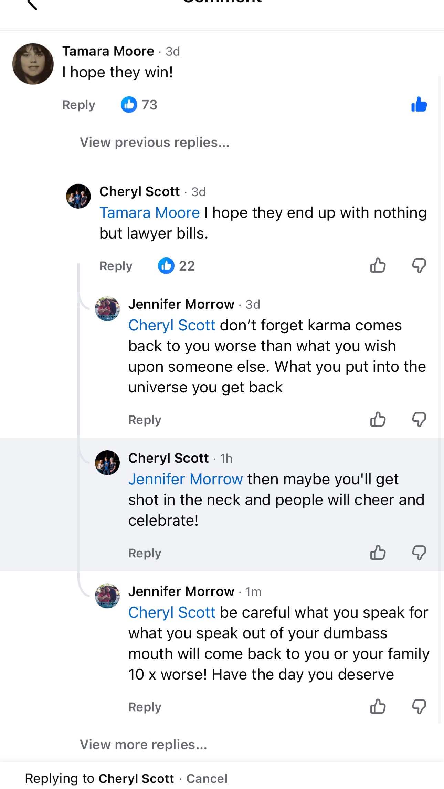The height and width of the screenshot is (789, 444).
Task: Dislike Jennifer Morrow's karma comment
Action: (419, 420)
